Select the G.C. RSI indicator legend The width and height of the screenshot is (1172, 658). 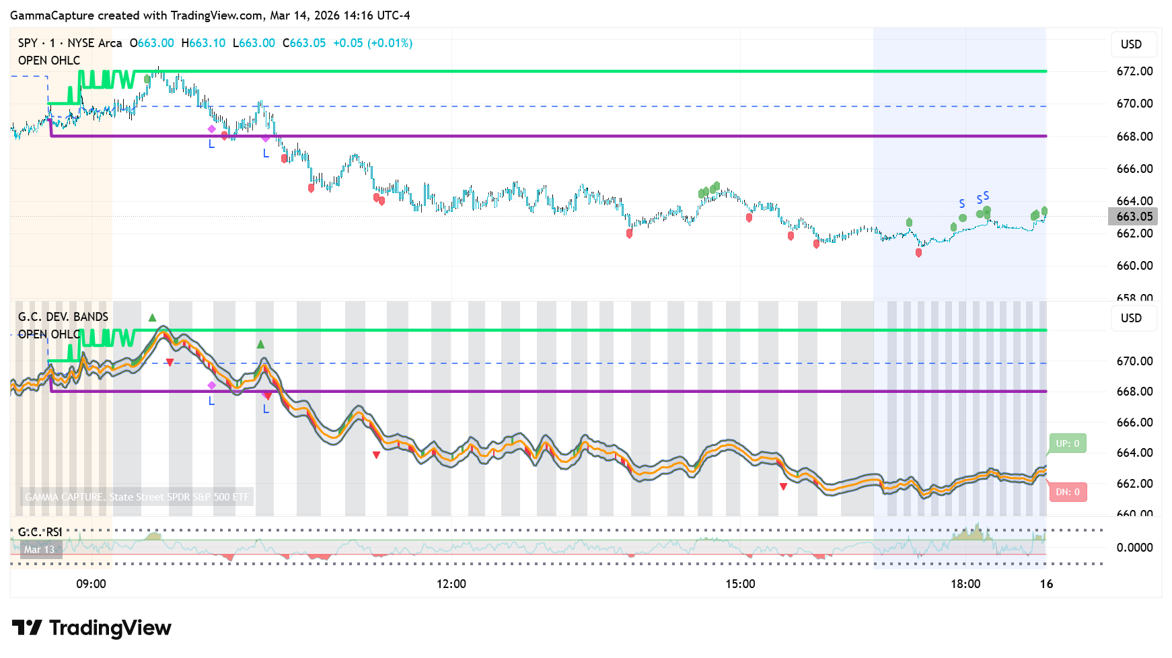pos(40,532)
